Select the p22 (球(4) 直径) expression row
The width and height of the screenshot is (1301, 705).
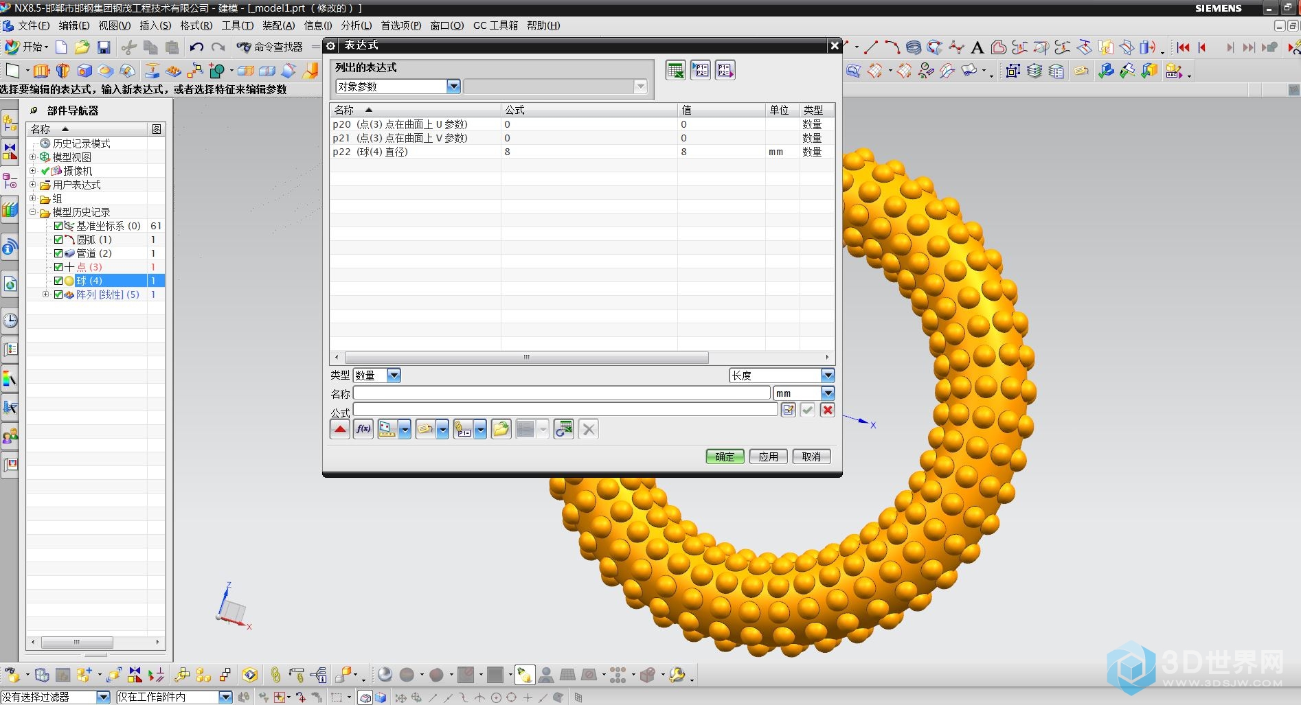point(582,152)
